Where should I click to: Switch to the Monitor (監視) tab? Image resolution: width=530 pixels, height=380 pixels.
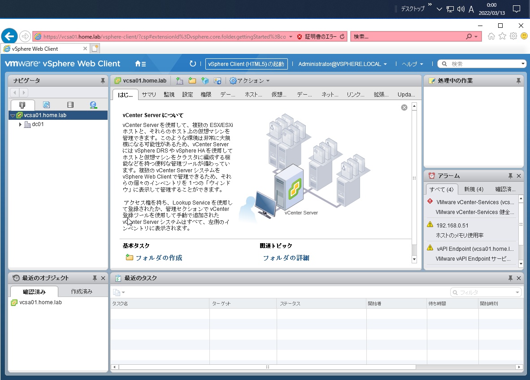[169, 95]
